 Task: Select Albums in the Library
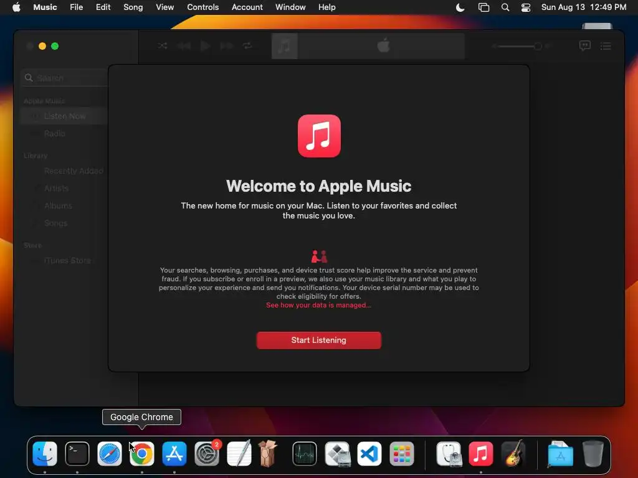58,205
